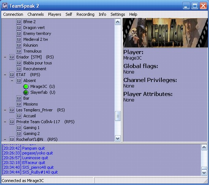Click the Bar channel icon
Image resolution: width=209 pixels, height=185 pixels.
click(19, 98)
